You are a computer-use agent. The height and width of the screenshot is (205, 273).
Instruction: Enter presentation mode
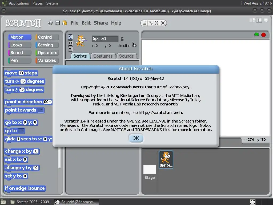pos(266,20)
